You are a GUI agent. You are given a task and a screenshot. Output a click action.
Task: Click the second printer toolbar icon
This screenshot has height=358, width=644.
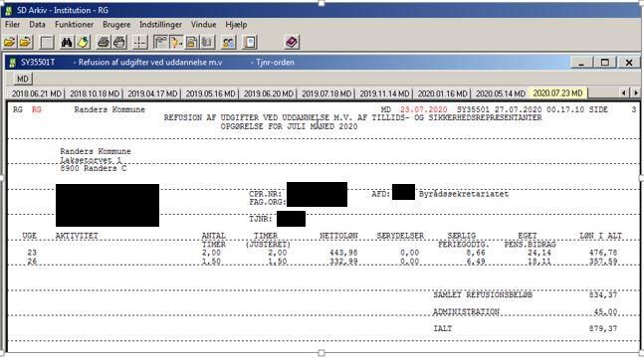pos(119,42)
